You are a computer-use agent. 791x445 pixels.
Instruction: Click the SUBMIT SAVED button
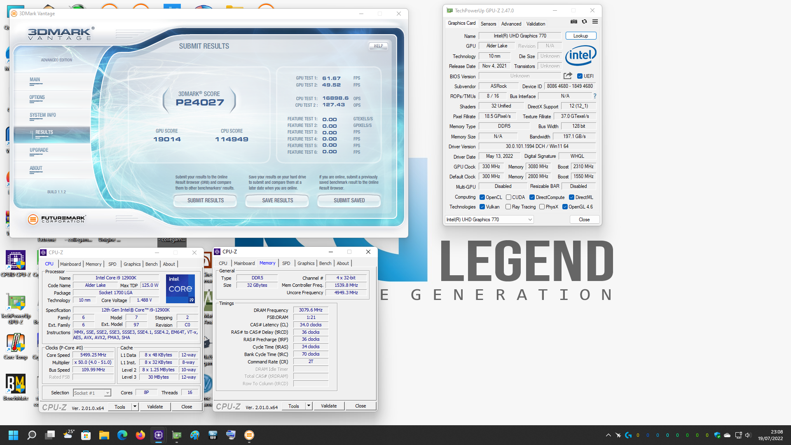pos(349,201)
